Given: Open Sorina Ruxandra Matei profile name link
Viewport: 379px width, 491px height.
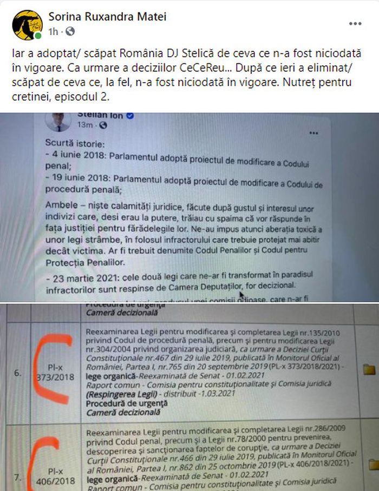Looking at the screenshot, I should 107,17.
